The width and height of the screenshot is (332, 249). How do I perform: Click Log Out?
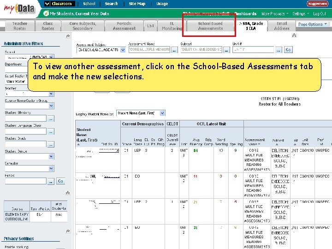[x=319, y=14]
